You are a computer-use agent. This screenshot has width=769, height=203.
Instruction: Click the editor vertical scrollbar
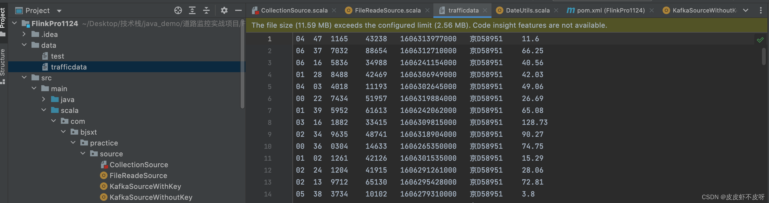(x=764, y=56)
